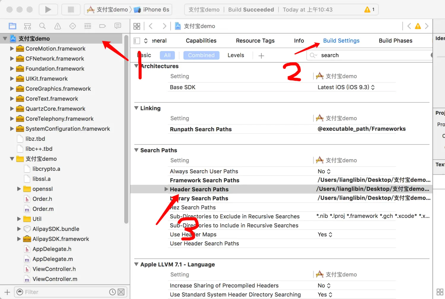Open the Build Settings tab
Screen dimensions: 445x299
(x=341, y=41)
